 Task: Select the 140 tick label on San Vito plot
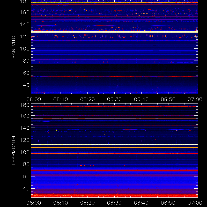coord(25,24)
